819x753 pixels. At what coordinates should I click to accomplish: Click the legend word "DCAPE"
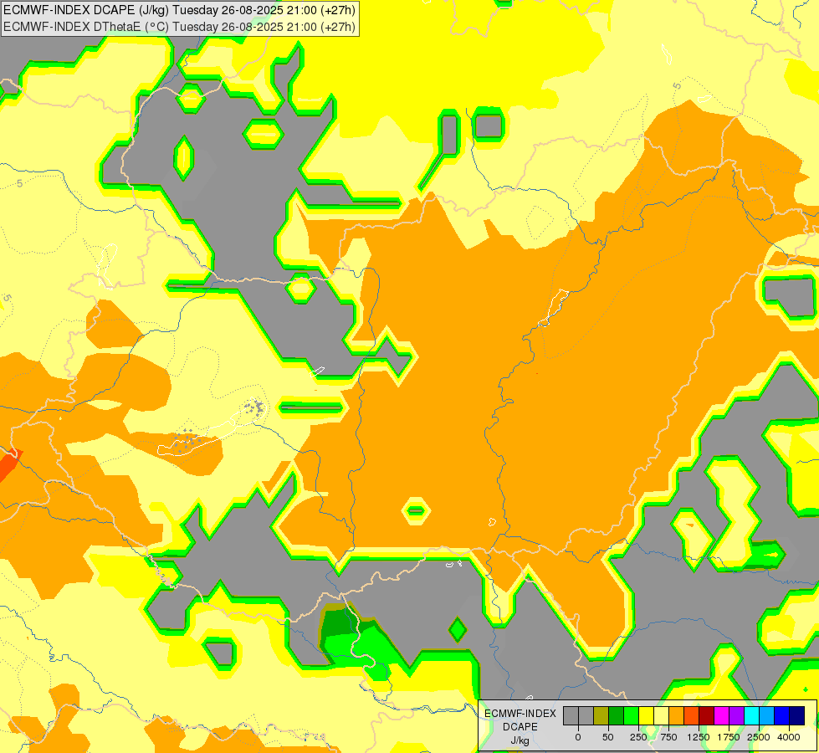520,727
